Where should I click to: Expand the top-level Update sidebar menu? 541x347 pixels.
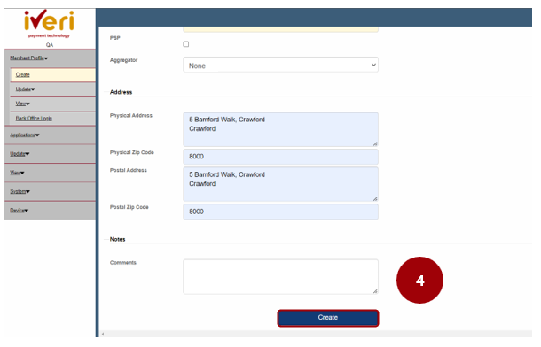20,154
